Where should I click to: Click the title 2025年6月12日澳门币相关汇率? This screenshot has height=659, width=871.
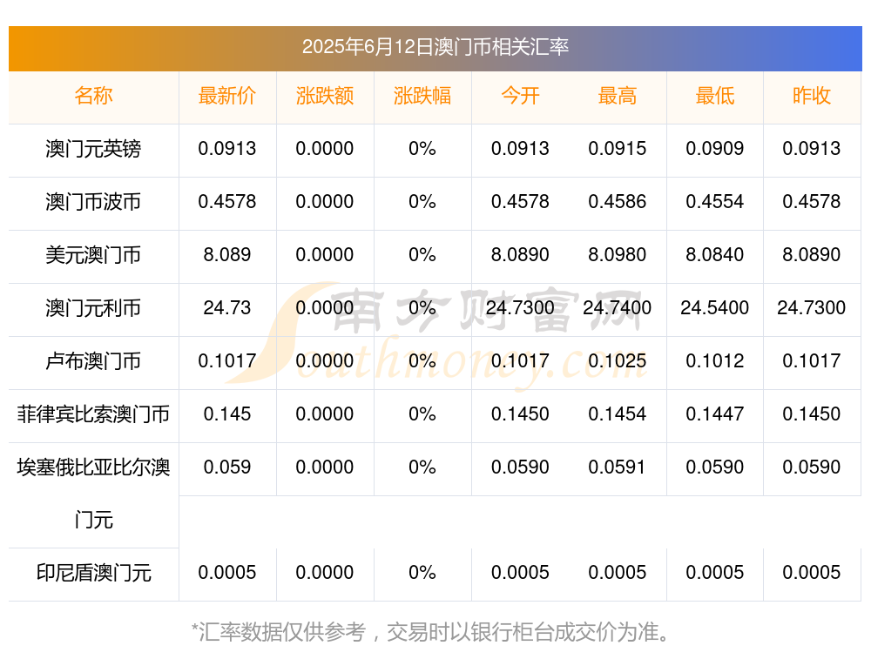point(435,47)
